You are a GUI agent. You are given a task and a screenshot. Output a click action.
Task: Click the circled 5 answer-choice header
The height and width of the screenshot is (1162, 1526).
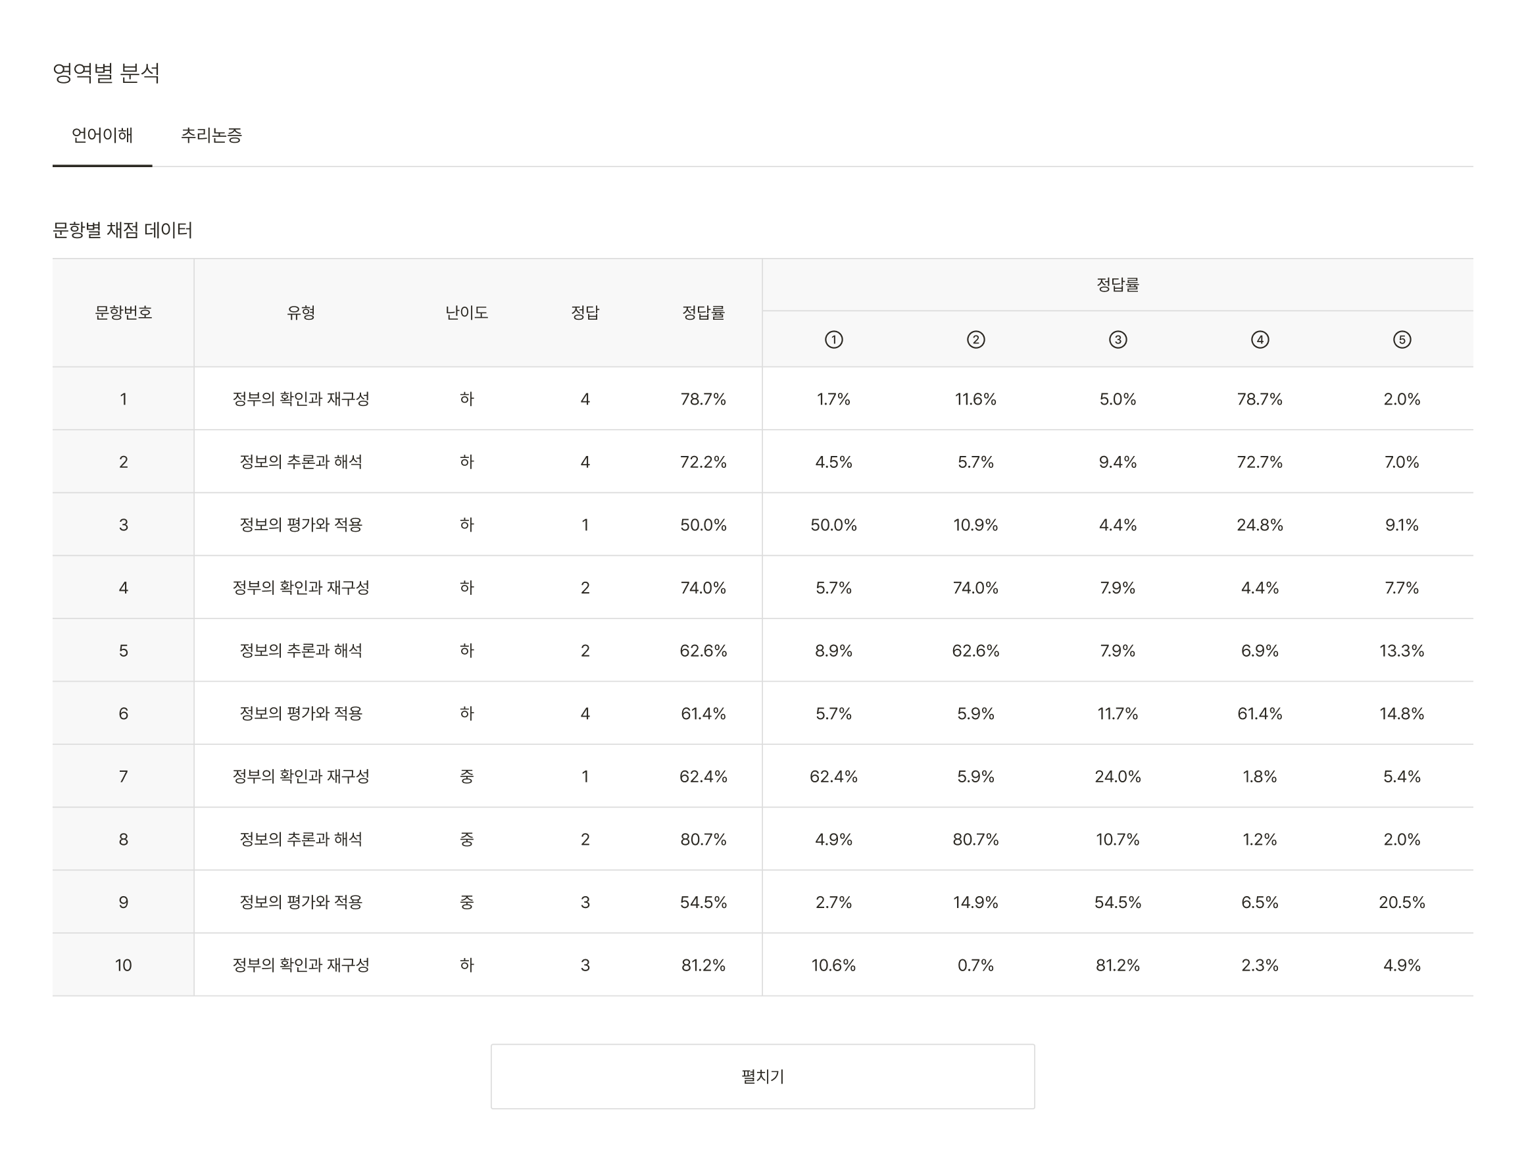tap(1402, 340)
